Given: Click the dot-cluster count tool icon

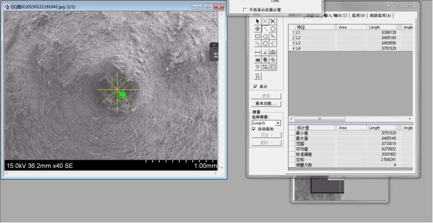Looking at the screenshot, I should tap(265, 67).
